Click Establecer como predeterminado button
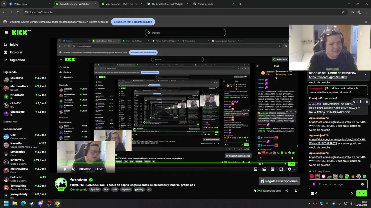 (x=133, y=22)
